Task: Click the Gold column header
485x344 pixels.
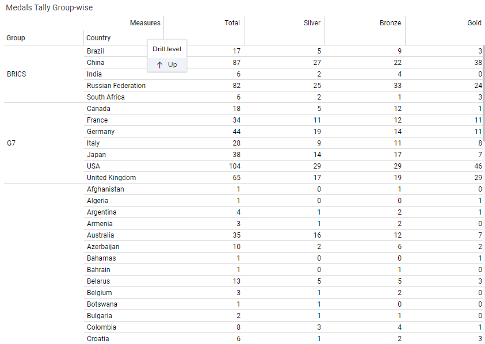Action: 474,23
